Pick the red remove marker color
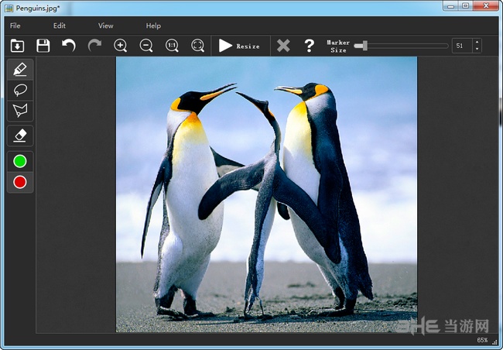This screenshot has height=350, width=503. 20,182
